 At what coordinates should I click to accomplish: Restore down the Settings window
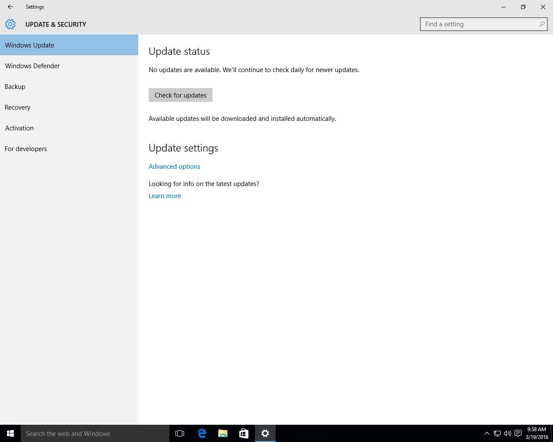523,7
